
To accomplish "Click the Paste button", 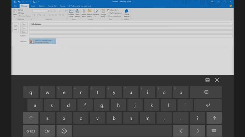I will coord(15,13).
